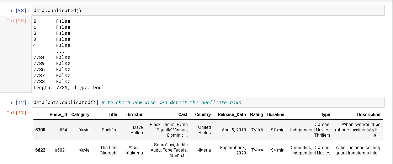Click the Duration column header
The image size is (393, 164).
(x=276, y=115)
